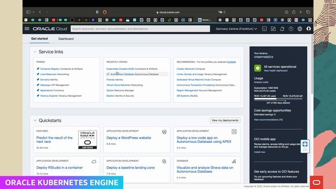Click the Oracle Red Bull Racing thumbnail
Screen dimensions: 336x189
tap(88, 140)
